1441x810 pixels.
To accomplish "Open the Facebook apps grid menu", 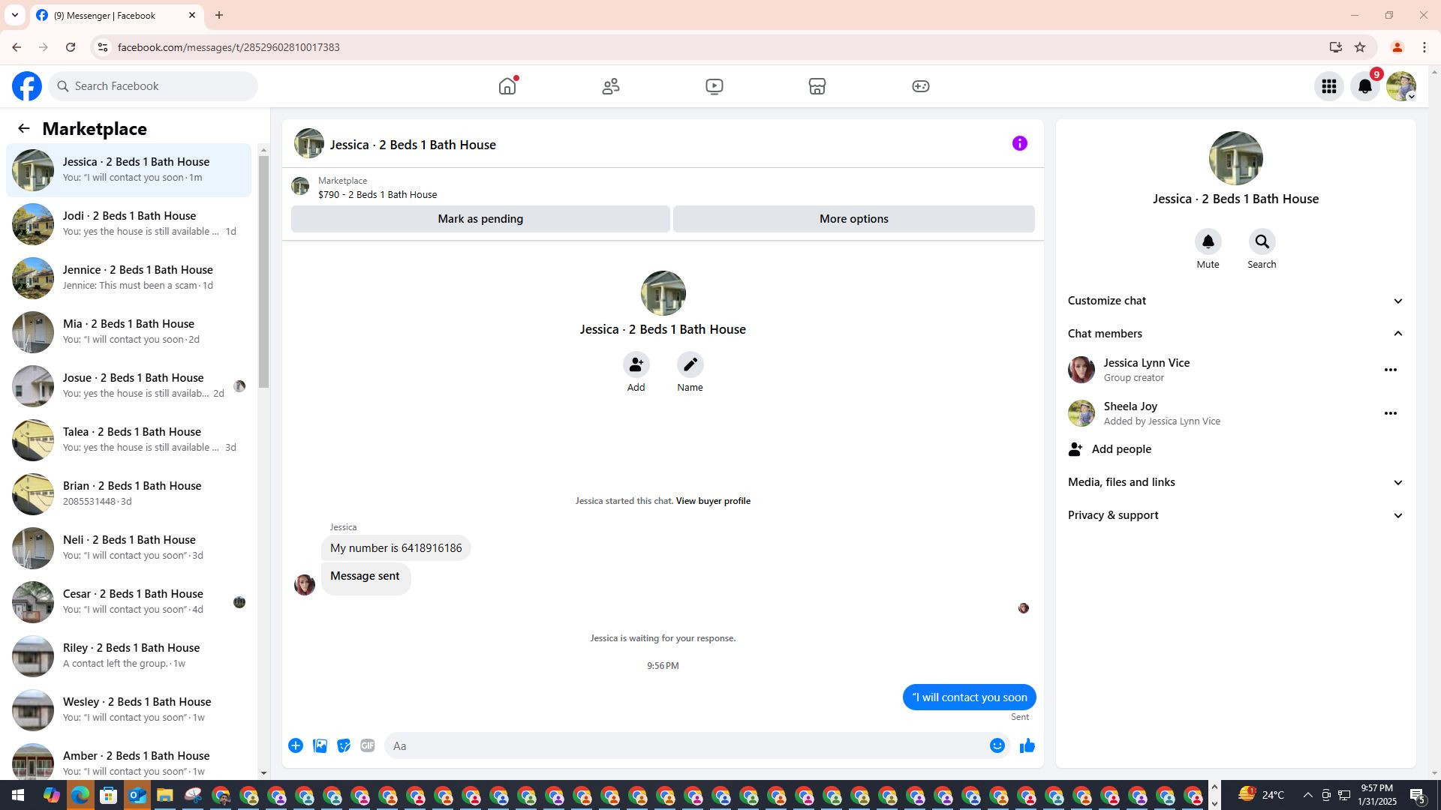I will point(1329,86).
